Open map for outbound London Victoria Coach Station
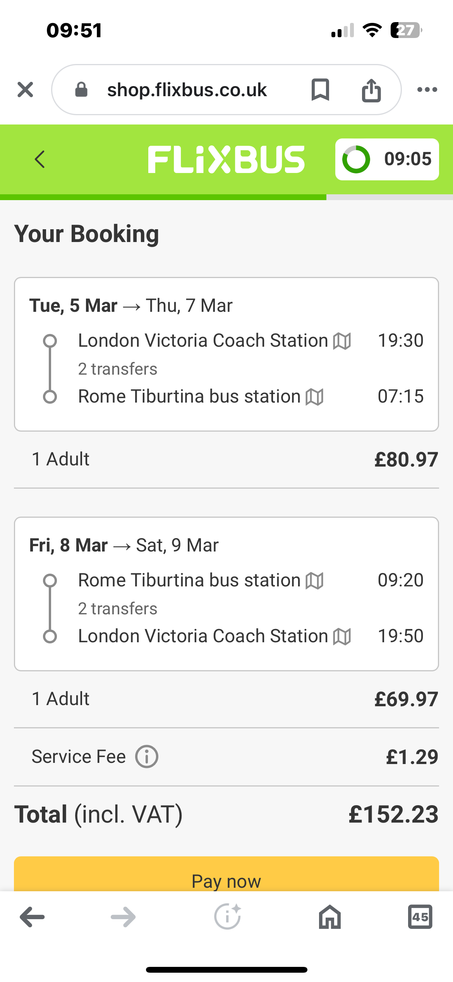 [342, 341]
